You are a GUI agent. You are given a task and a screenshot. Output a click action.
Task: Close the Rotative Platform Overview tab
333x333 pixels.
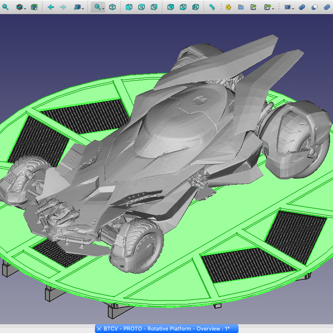(99, 328)
